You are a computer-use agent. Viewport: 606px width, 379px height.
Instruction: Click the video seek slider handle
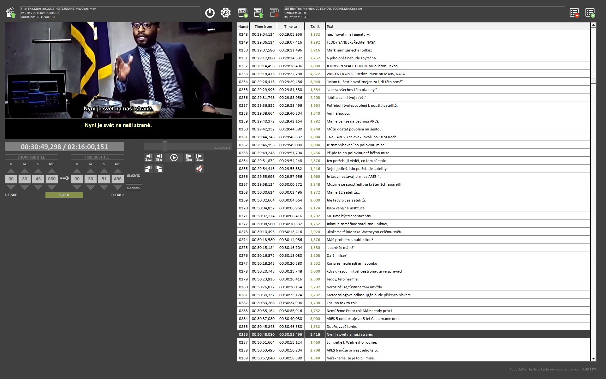165,147
